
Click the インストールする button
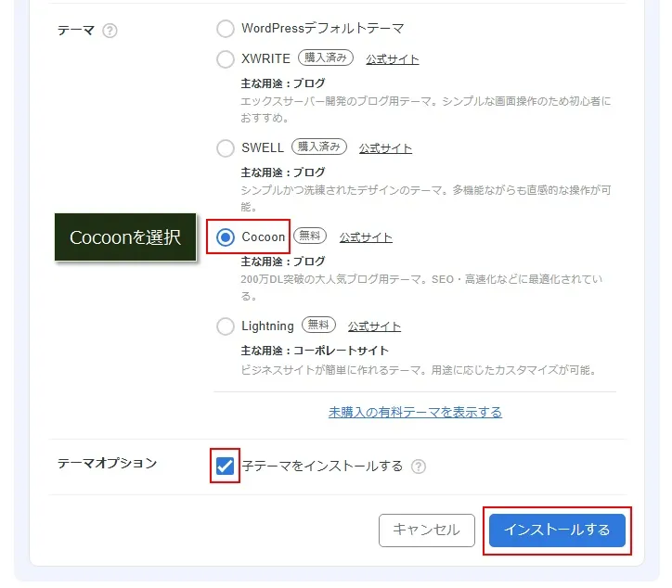(x=557, y=530)
